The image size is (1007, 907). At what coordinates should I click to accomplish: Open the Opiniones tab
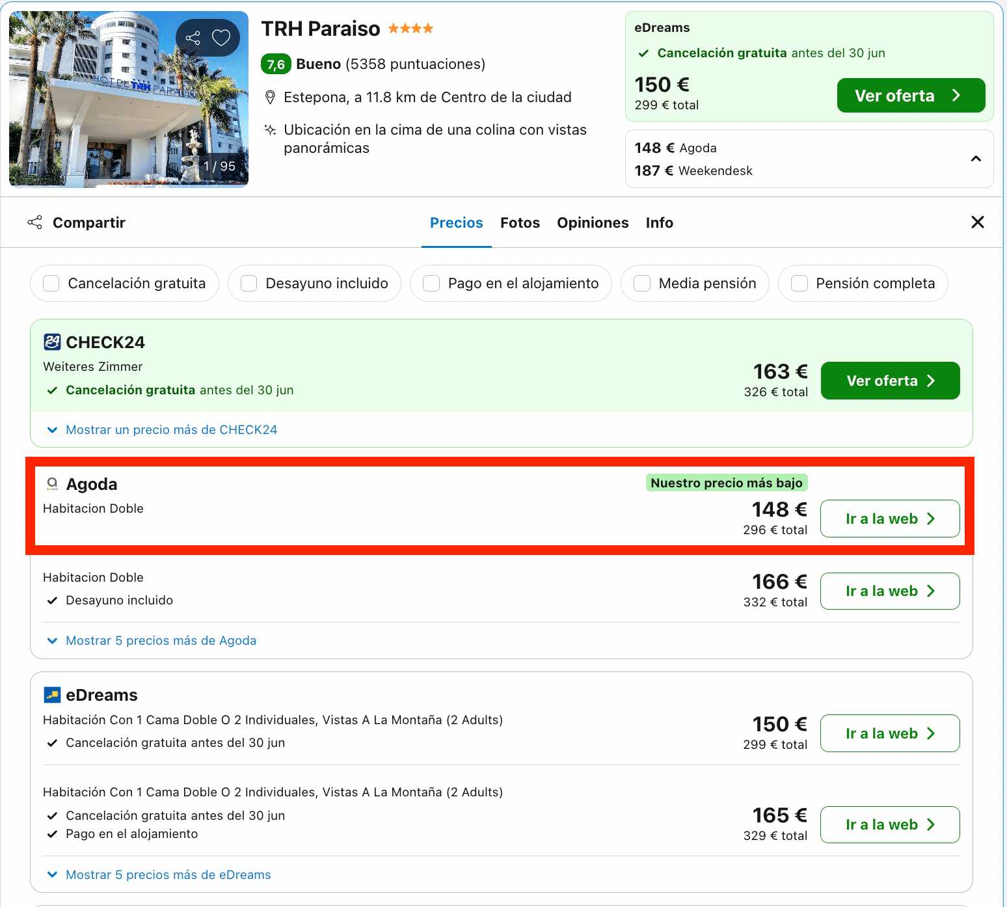point(593,223)
